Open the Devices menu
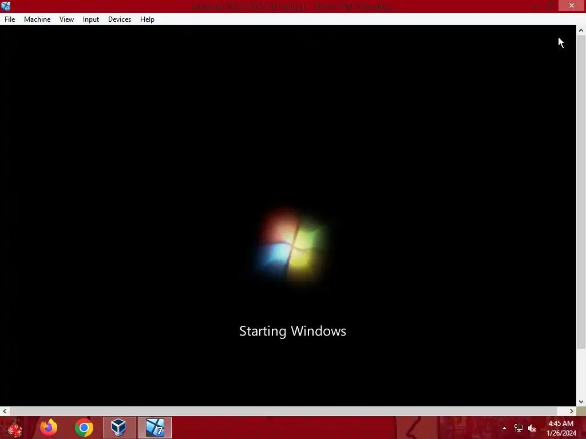The height and width of the screenshot is (439, 586). click(x=120, y=19)
